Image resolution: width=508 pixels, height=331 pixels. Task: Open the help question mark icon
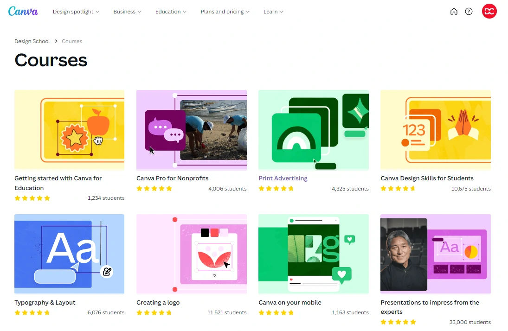[x=469, y=12]
